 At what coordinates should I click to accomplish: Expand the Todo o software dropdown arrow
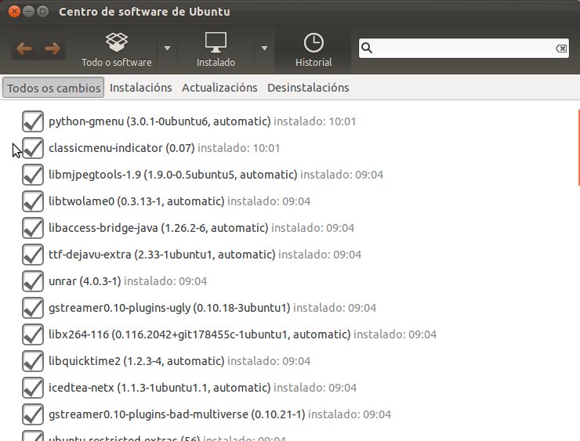tap(167, 48)
